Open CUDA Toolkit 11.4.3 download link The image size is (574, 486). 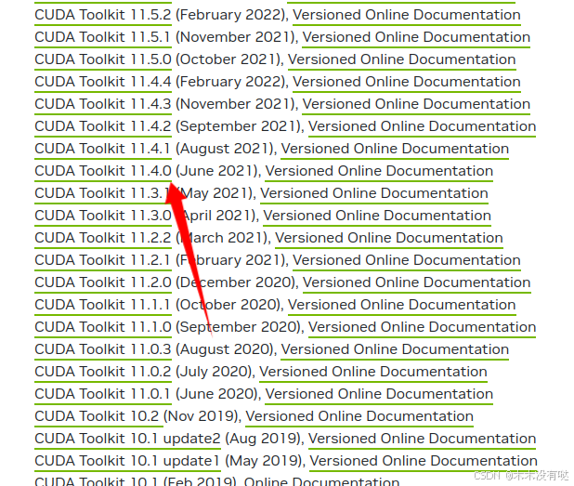(x=103, y=104)
